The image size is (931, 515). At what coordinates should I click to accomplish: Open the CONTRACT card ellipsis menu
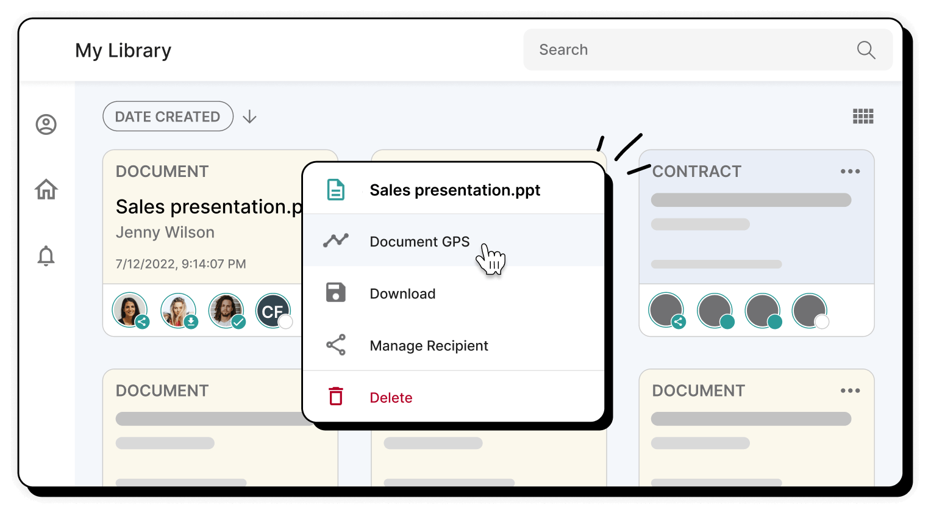[x=850, y=171]
